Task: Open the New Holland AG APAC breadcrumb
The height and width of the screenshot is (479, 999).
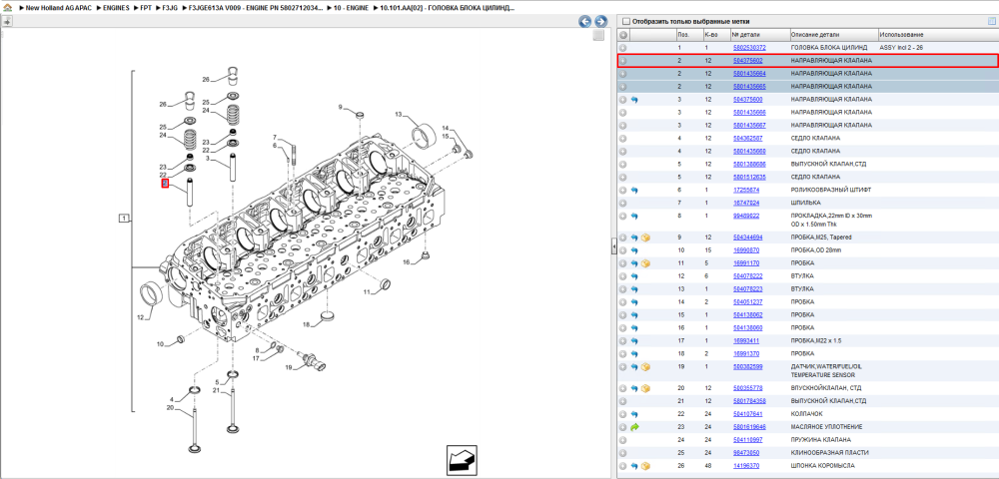Action: point(58,8)
